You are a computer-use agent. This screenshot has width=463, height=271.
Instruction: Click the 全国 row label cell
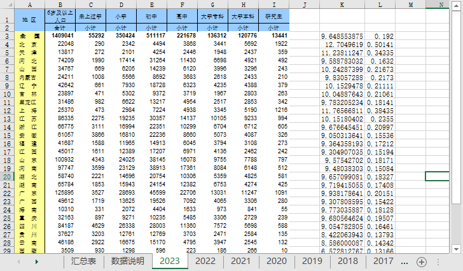pos(29,36)
